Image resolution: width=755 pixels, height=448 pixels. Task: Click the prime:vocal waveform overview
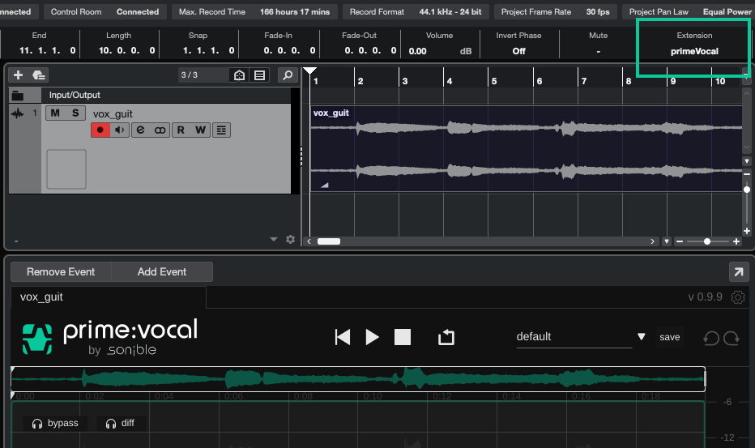point(358,378)
